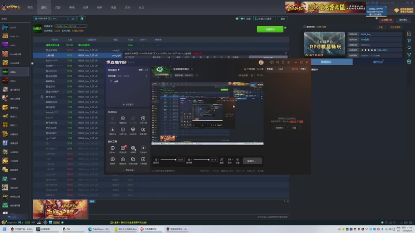Select IMBA in the game sidebar
415x233 pixels.
tap(15, 72)
